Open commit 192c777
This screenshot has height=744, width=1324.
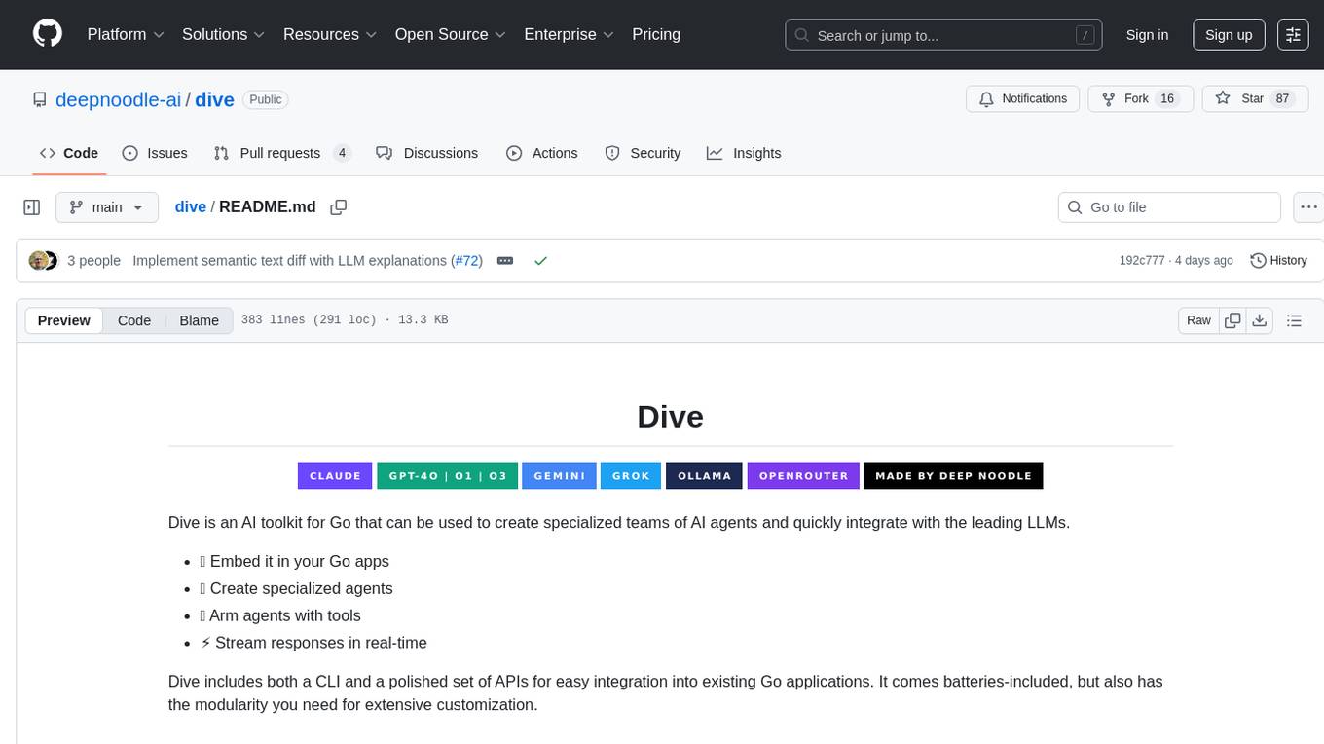[1142, 261]
